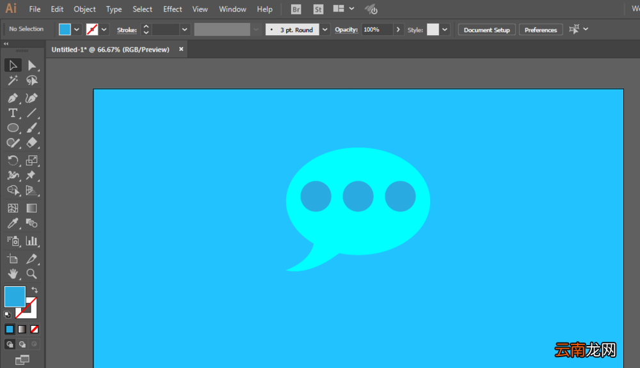
Task: Select the Shaper tool
Action: pos(13,143)
